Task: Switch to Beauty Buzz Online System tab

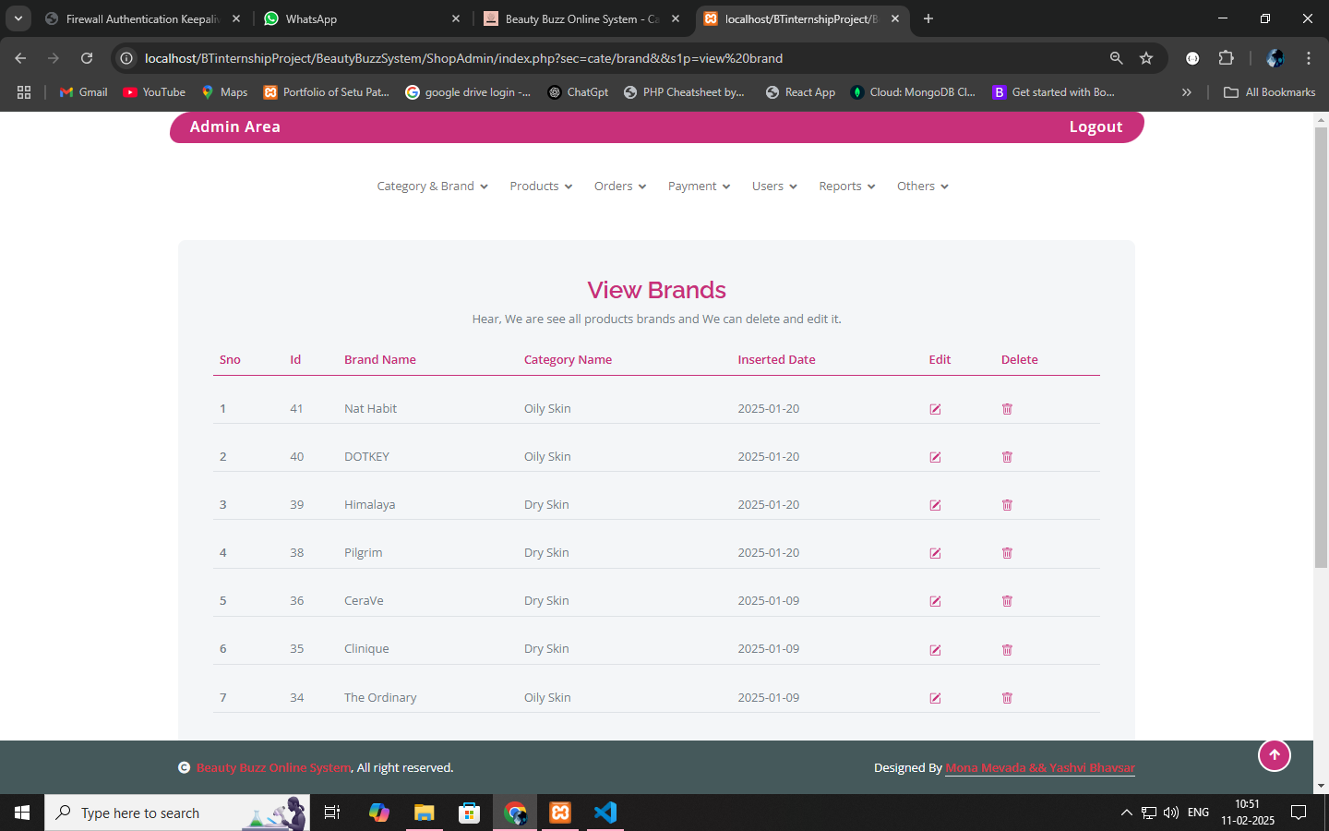Action: point(581,18)
